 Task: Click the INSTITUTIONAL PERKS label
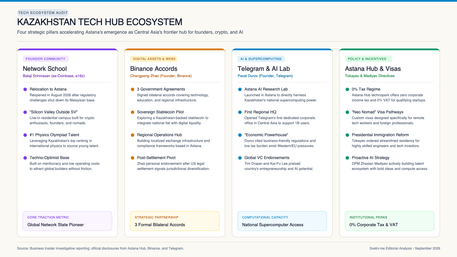[x=368, y=217]
